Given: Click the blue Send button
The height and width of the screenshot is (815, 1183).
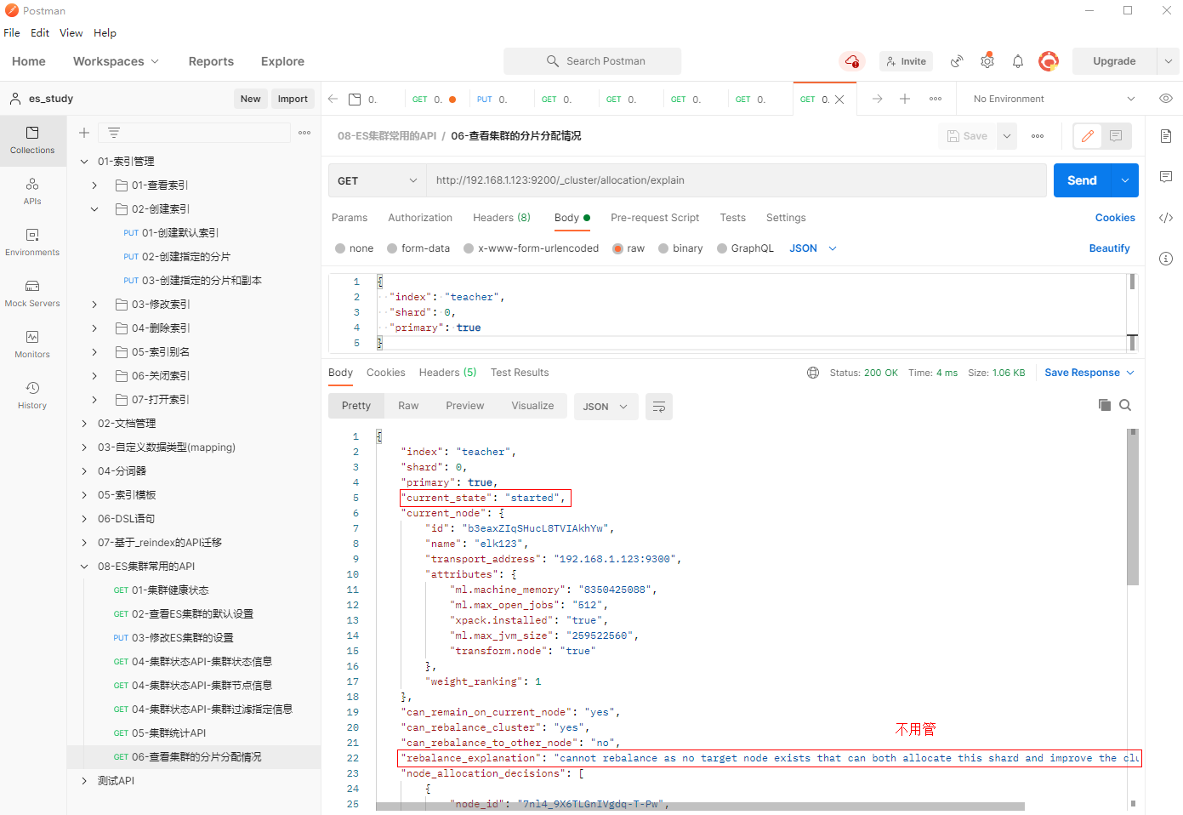Looking at the screenshot, I should pos(1082,180).
